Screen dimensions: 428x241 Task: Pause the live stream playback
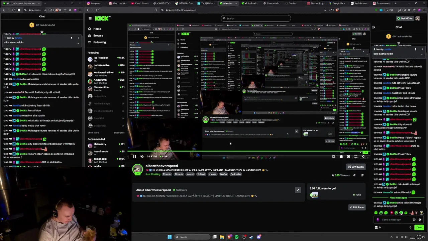[x=134, y=156]
